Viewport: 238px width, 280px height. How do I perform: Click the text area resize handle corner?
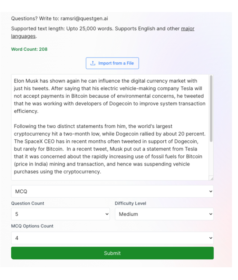point(211,179)
